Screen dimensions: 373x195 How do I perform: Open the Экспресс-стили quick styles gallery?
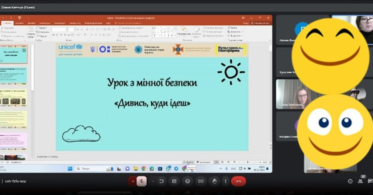(196, 32)
